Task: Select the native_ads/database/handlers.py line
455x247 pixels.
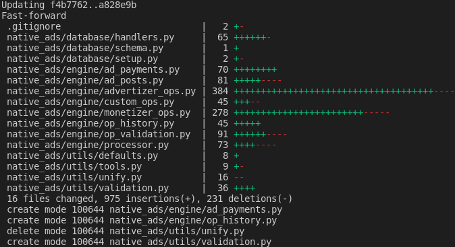Action: [90, 37]
